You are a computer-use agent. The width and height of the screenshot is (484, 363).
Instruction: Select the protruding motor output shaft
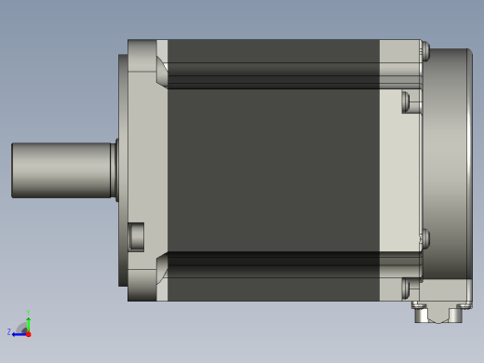point(61,170)
